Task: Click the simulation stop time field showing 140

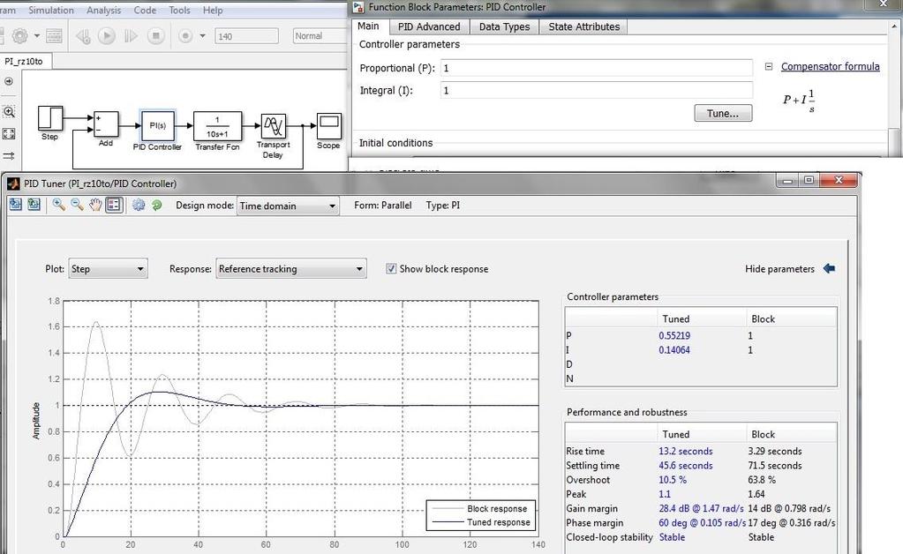Action: tap(246, 36)
